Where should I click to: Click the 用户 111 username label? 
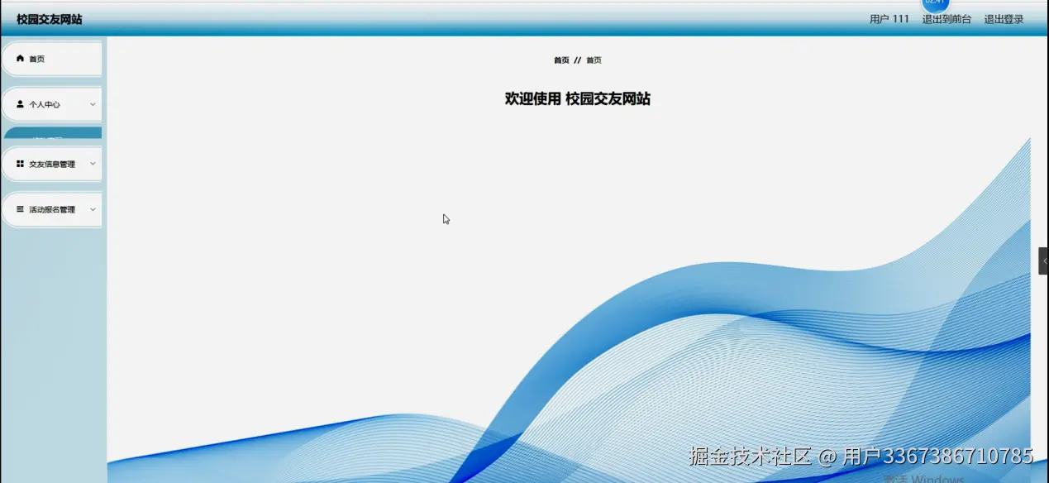click(889, 18)
